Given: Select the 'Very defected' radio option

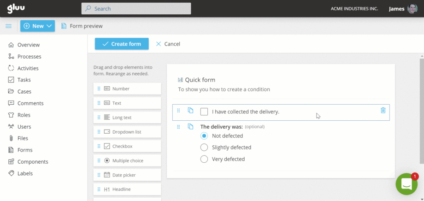Looking at the screenshot, I should (x=204, y=159).
